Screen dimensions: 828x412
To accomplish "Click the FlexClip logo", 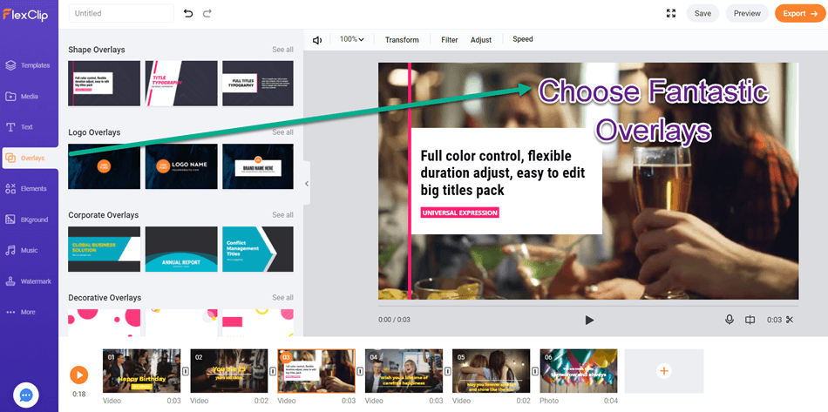I will 24,15.
